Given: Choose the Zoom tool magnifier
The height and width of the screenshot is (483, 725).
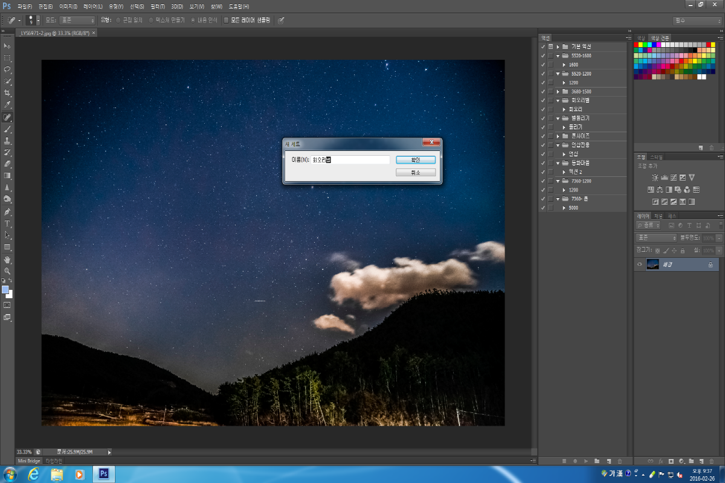Looking at the screenshot, I should tap(7, 271).
